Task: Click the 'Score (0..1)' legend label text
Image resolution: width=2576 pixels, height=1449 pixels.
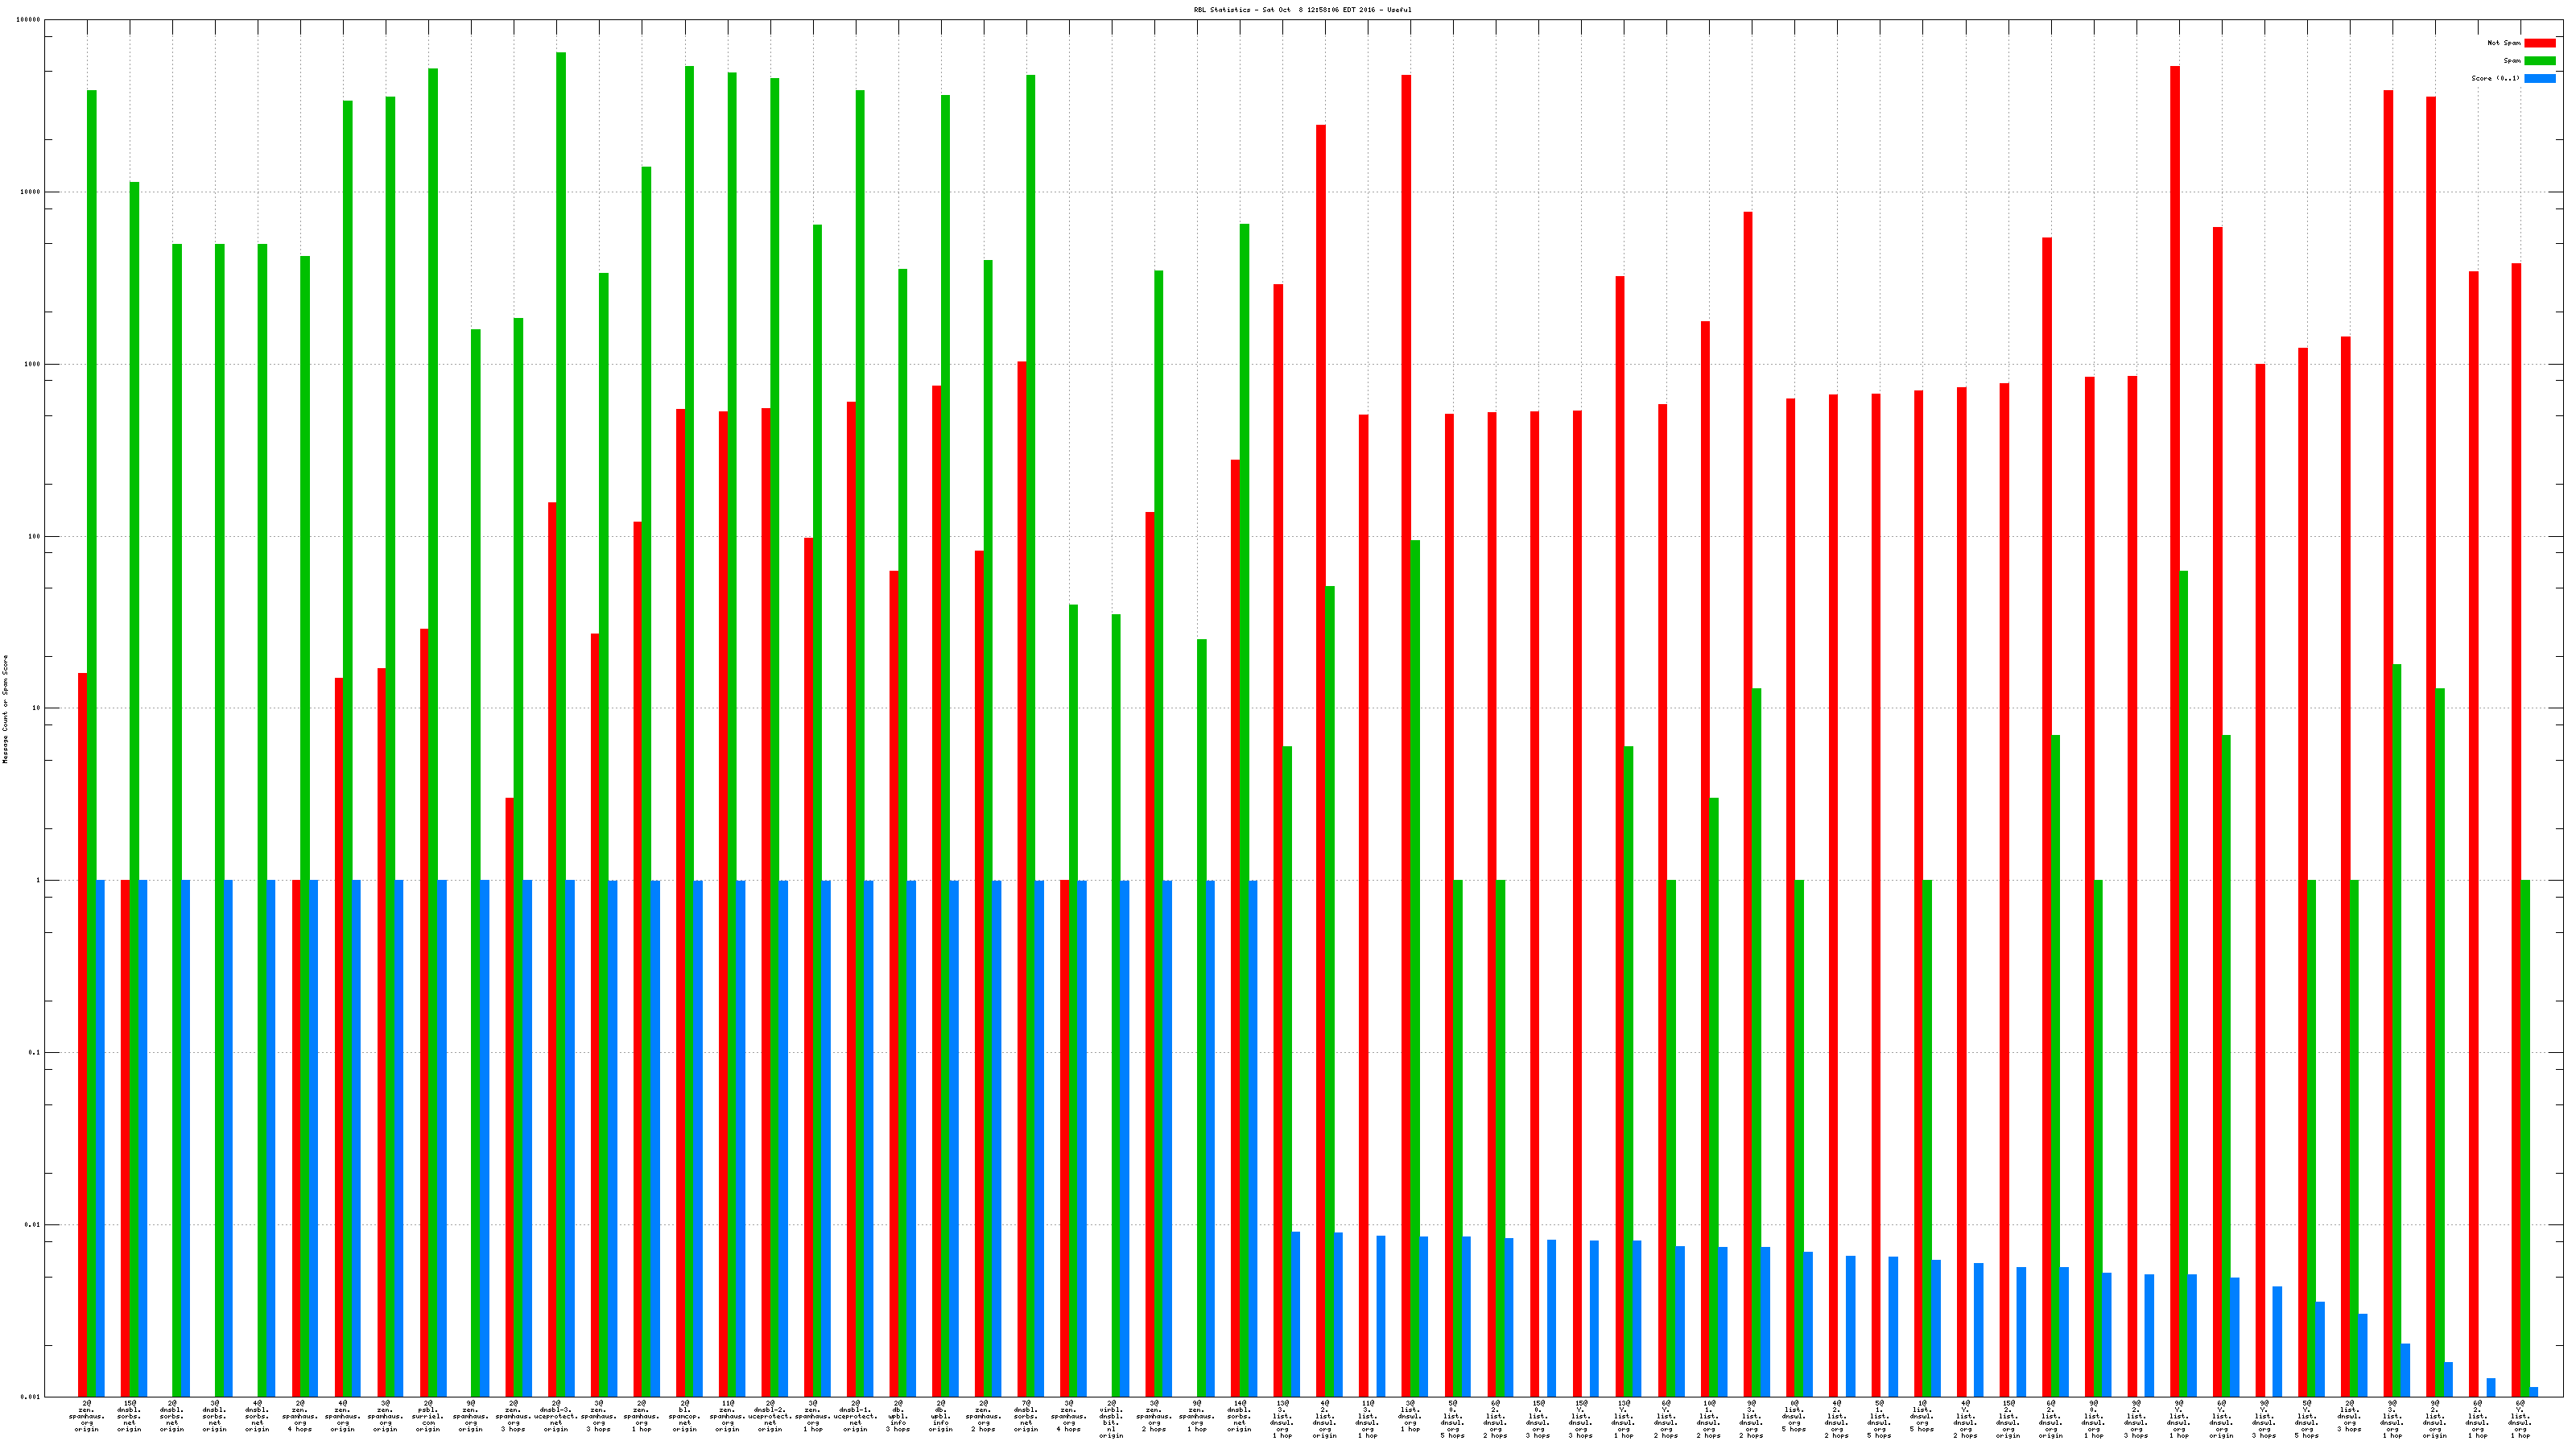Action: 2495,78
